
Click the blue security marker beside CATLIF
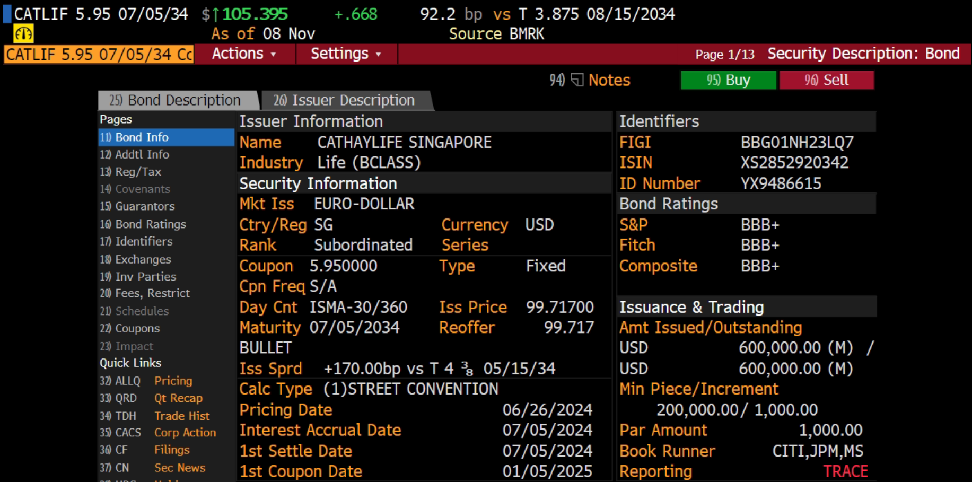[7, 13]
